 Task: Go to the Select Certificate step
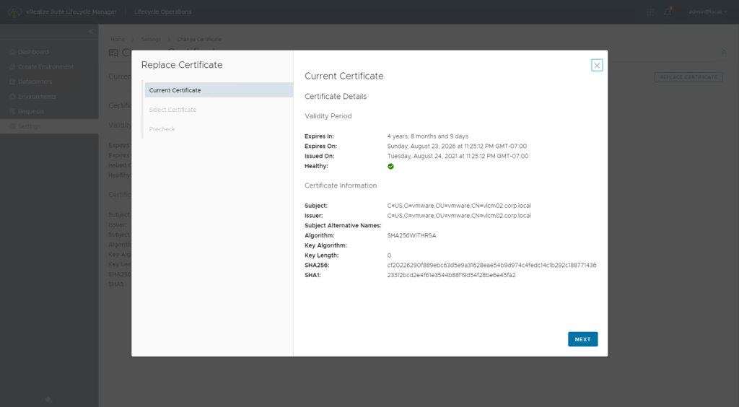[x=172, y=110]
